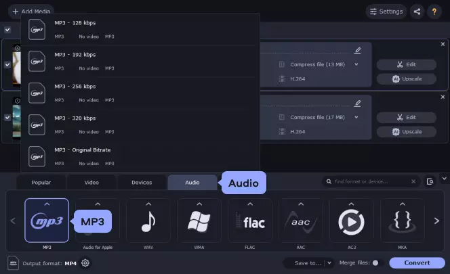Screen dimensions: 450x274
Task: Select the WAV music note format
Action: [148, 220]
